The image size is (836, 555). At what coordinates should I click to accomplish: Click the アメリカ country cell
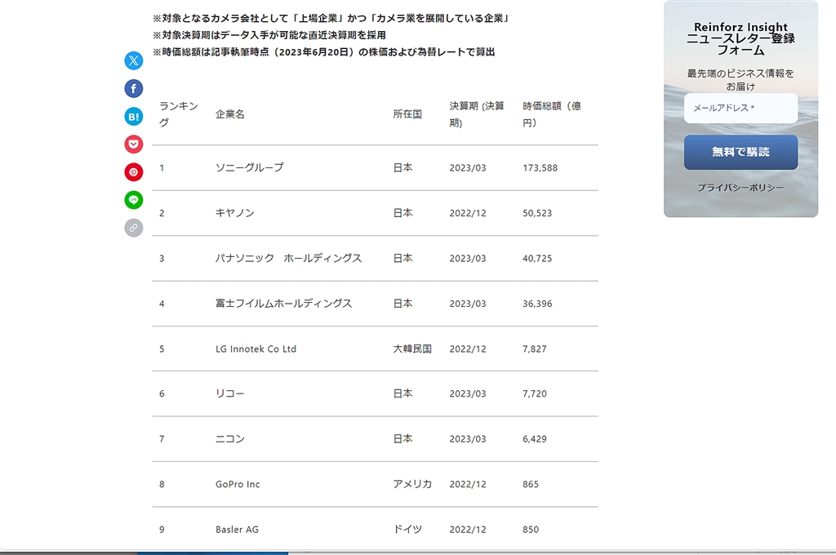[x=412, y=484]
